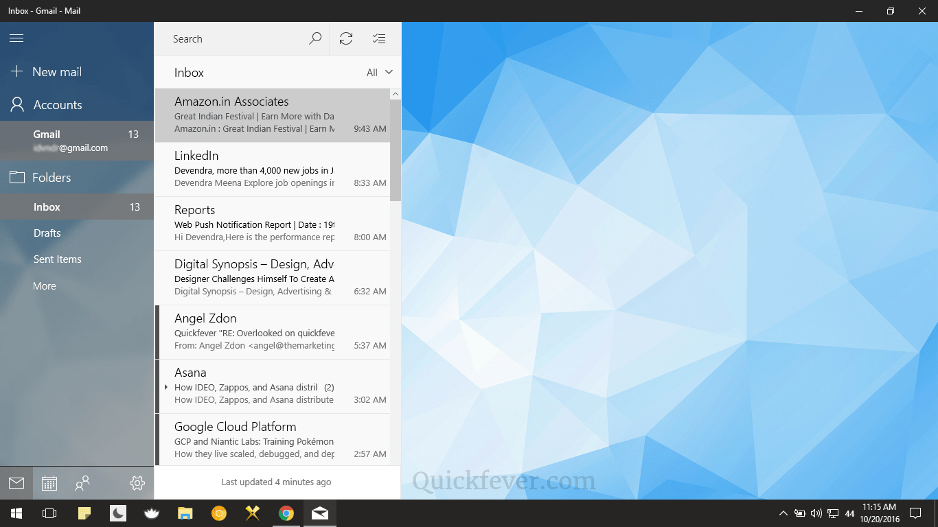This screenshot has height=527, width=938.
Task: Open the People app icon
Action: [x=82, y=483]
